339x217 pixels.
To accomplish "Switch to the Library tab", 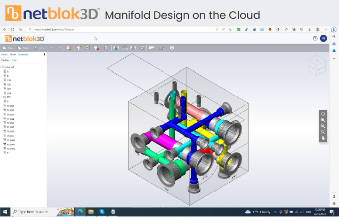I will coord(5,54).
